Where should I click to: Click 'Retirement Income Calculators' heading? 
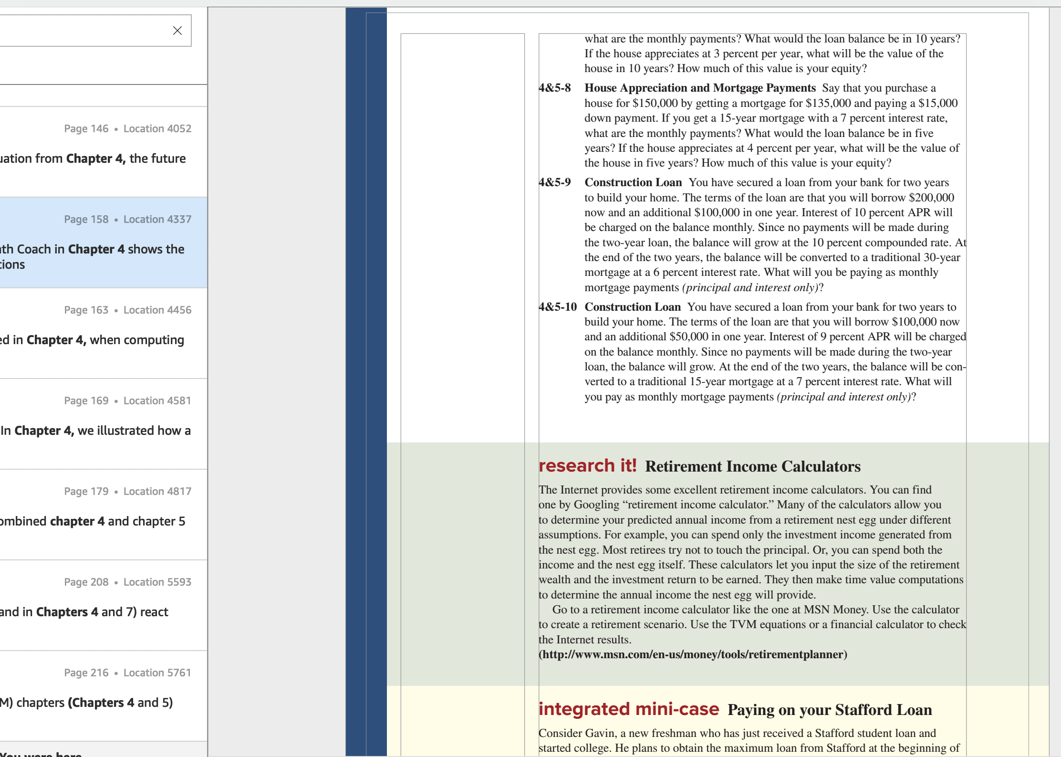(x=753, y=466)
